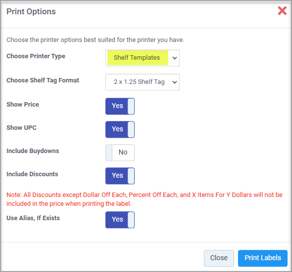The image size is (292, 272).
Task: Click the red discount note text
Action: [145, 199]
